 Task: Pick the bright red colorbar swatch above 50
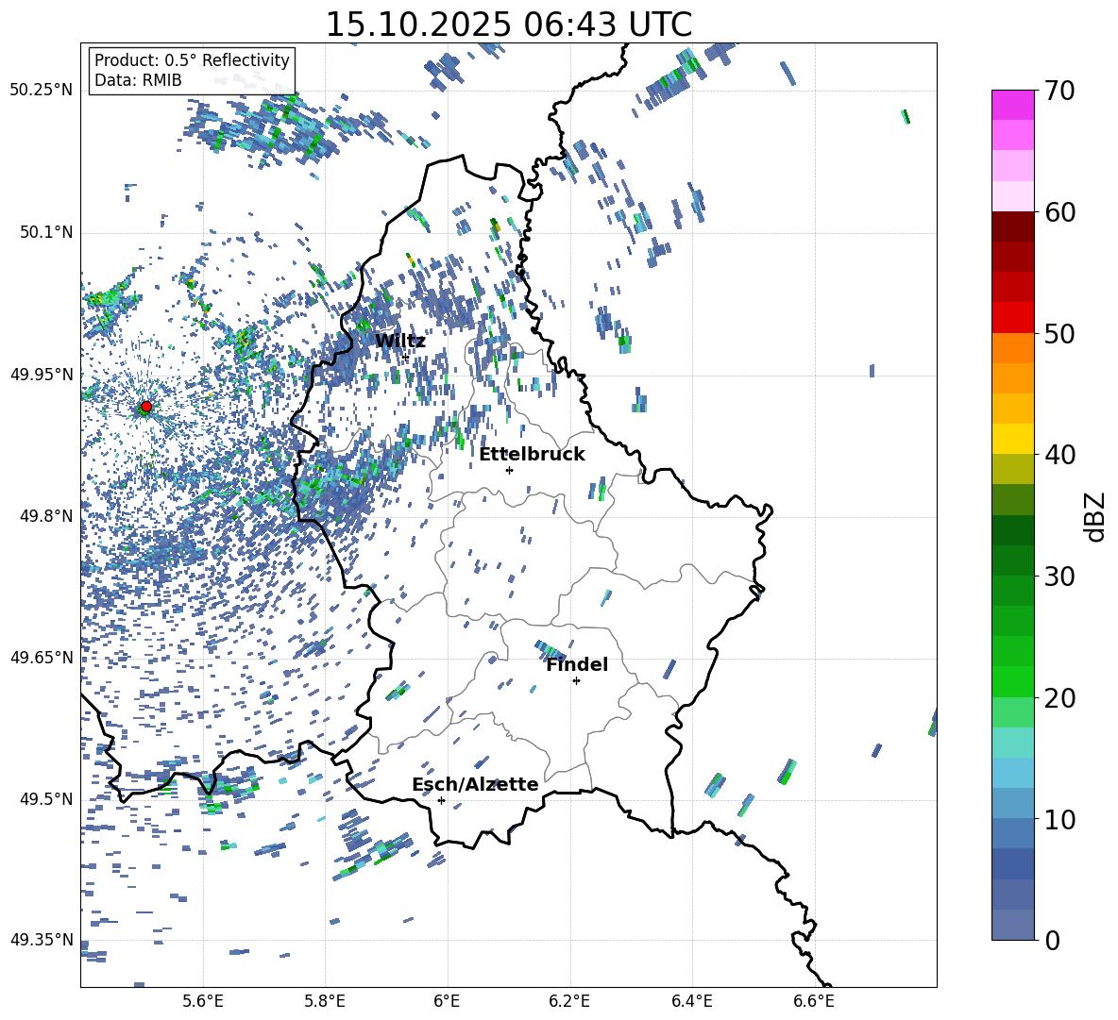click(1013, 317)
